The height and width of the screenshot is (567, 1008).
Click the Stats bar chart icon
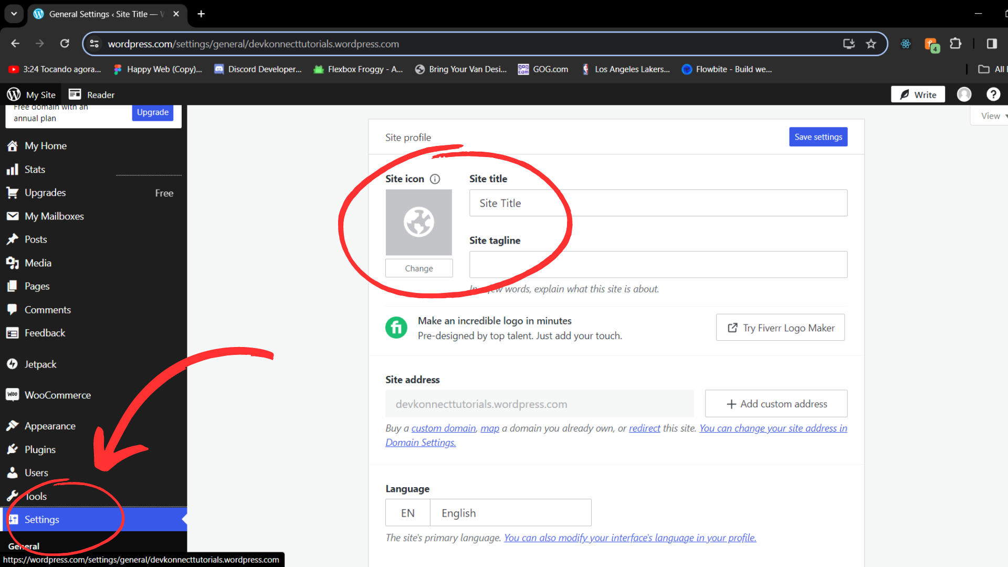(x=13, y=170)
